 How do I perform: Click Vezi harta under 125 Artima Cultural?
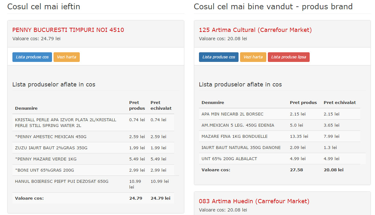(x=253, y=57)
